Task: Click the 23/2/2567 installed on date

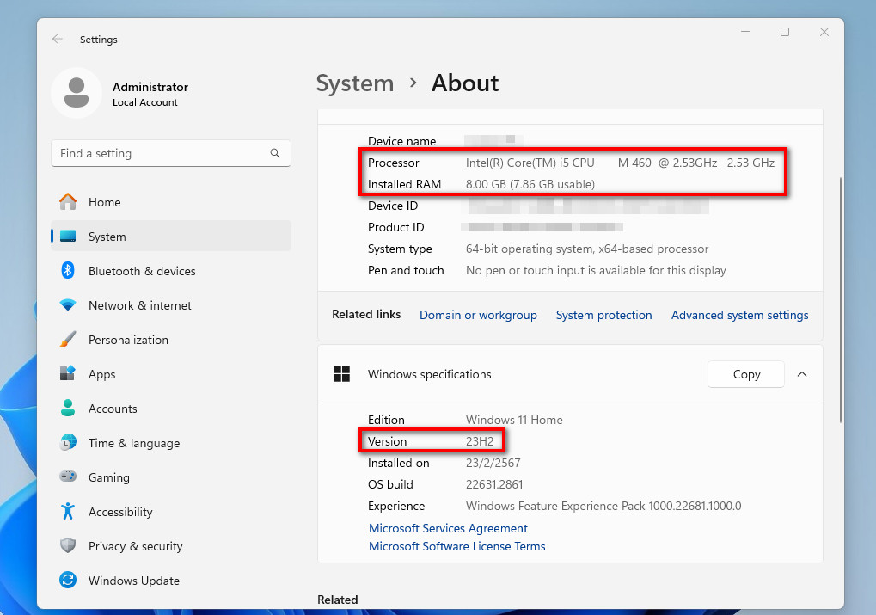Action: click(x=493, y=463)
